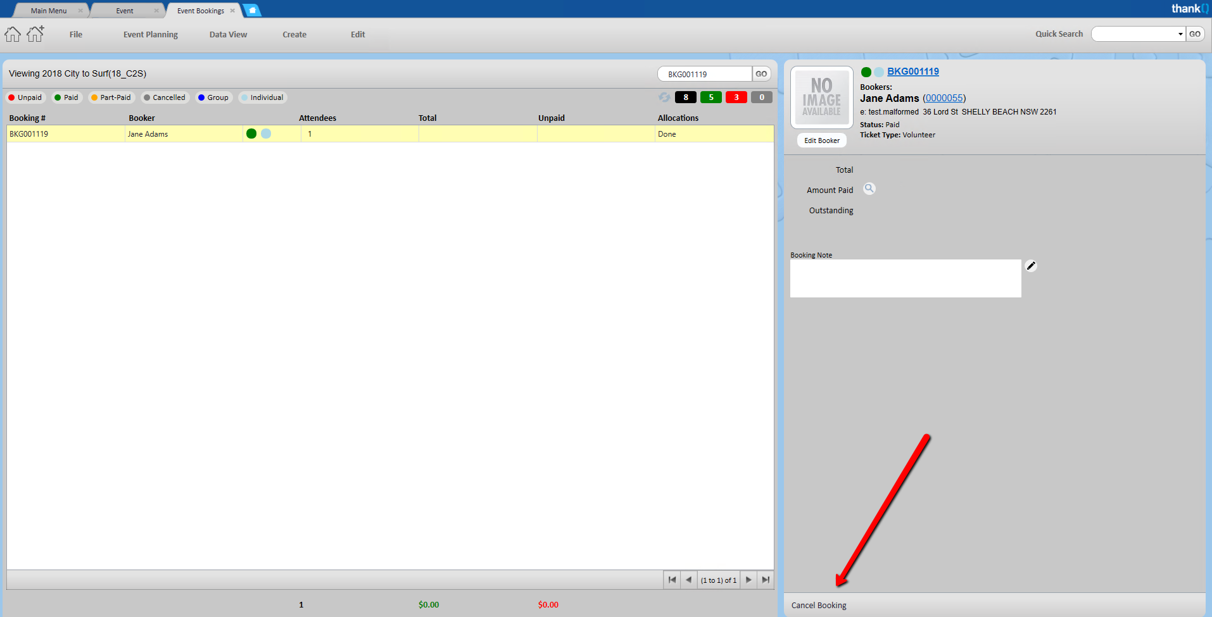
Task: Toggle the Unpaid status filter
Action: 25,97
